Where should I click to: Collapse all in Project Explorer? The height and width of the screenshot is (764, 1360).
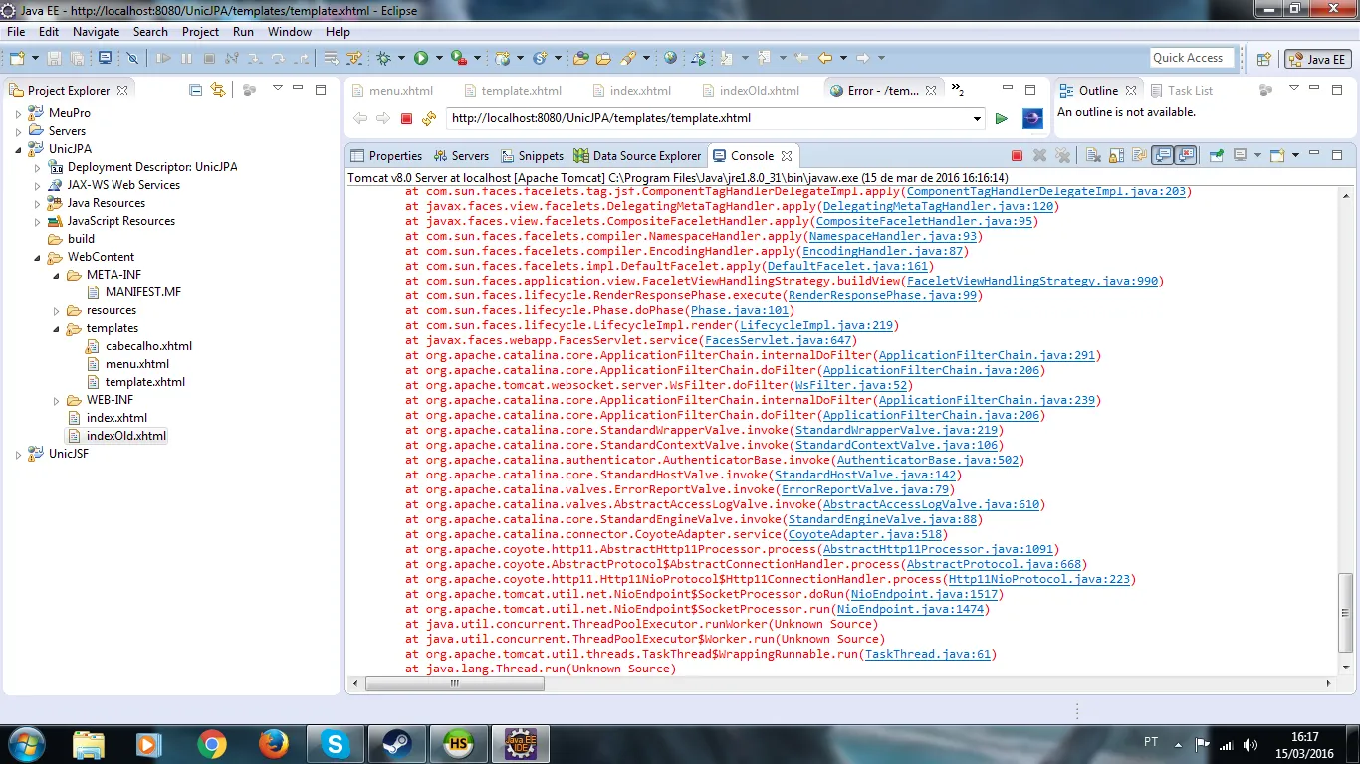(x=195, y=91)
